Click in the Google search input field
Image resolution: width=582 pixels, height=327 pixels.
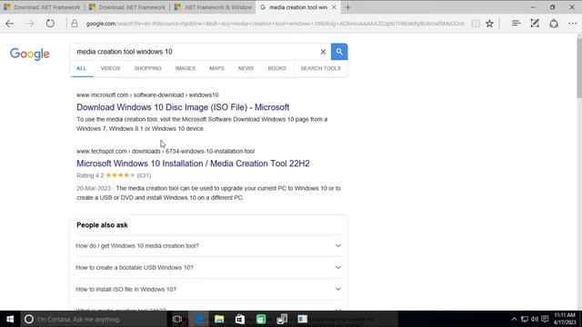pyautogui.click(x=195, y=52)
